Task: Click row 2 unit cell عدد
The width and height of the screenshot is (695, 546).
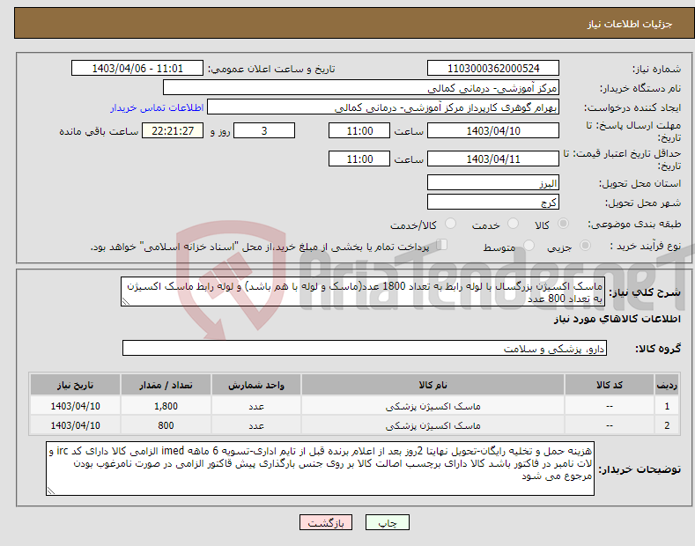Action: [256, 425]
